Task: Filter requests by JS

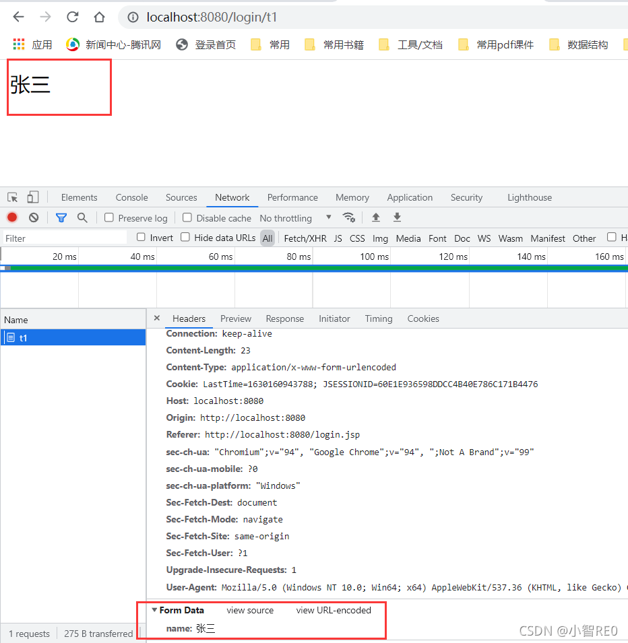Action: [x=338, y=238]
